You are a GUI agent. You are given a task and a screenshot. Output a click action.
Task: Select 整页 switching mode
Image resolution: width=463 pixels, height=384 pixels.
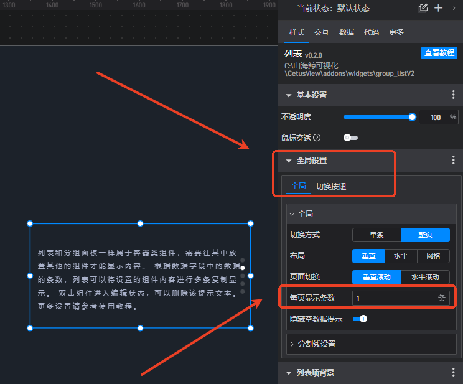click(425, 235)
